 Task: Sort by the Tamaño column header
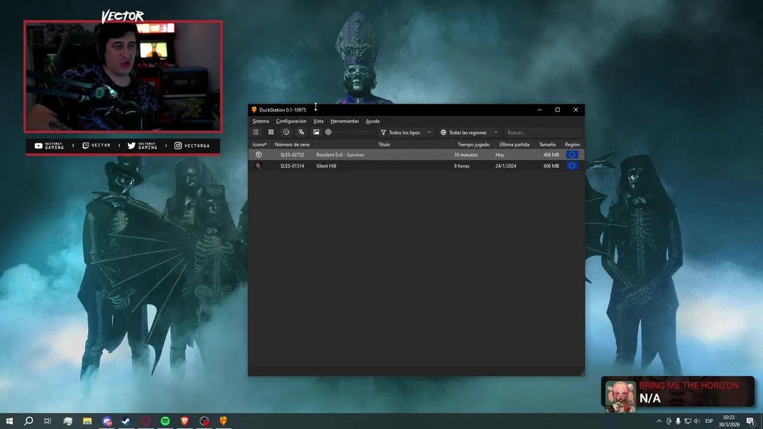pyautogui.click(x=547, y=144)
